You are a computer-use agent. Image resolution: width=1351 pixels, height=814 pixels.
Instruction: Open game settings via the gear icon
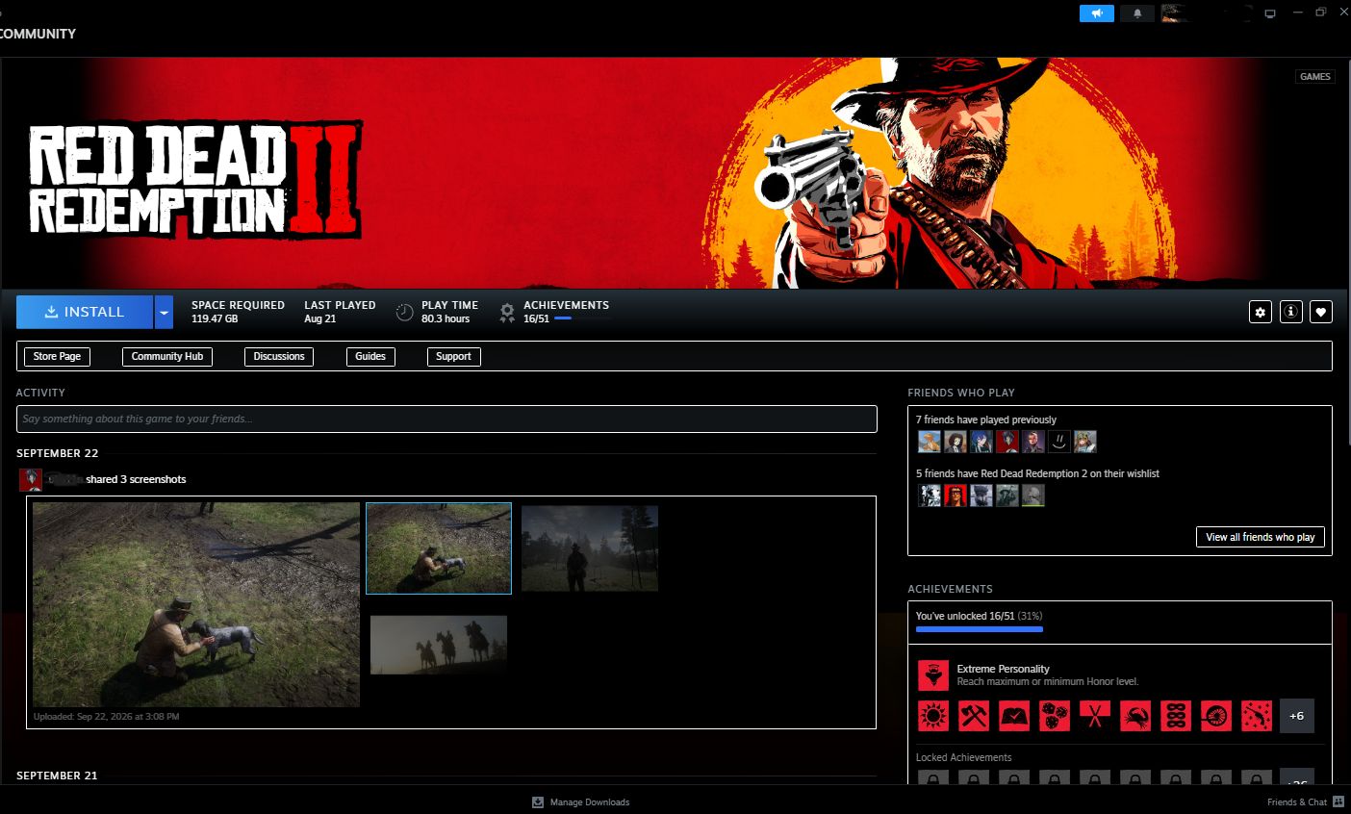[x=1261, y=312]
